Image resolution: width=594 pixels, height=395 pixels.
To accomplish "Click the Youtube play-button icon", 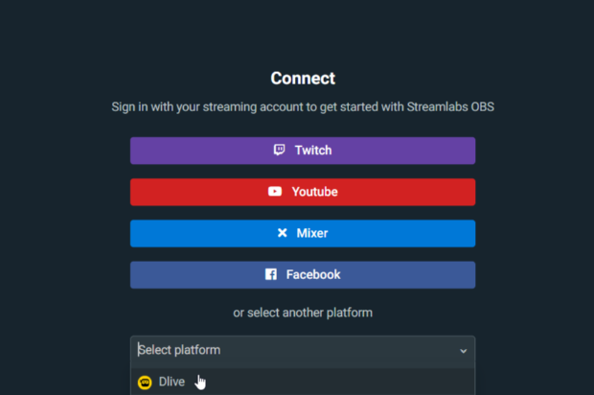I will pos(275,192).
